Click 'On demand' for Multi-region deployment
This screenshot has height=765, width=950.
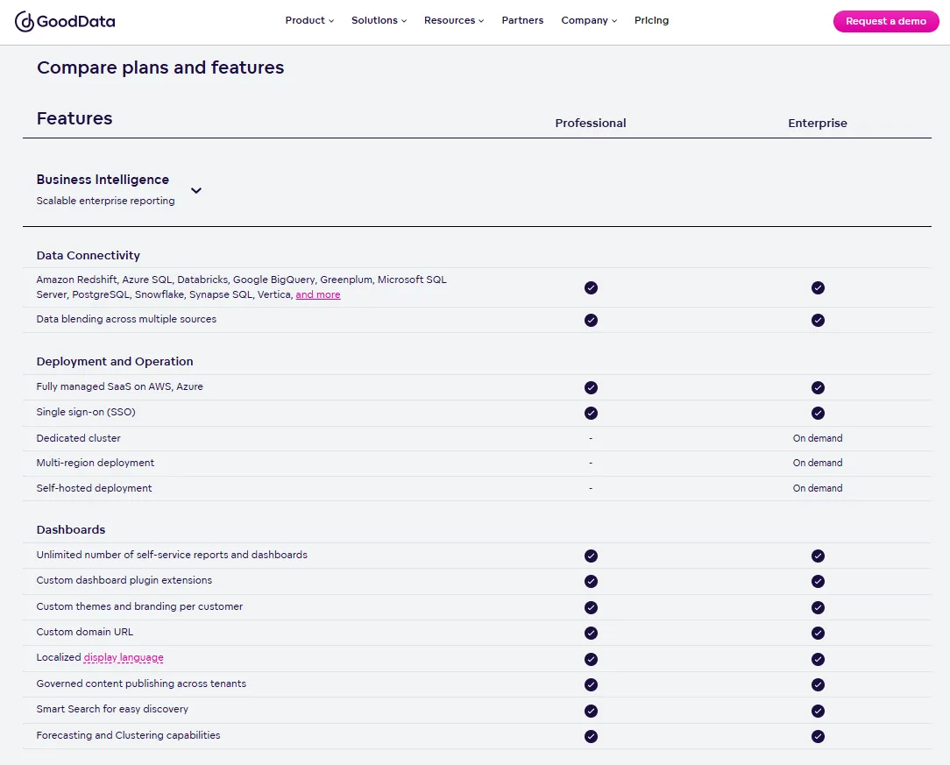pyautogui.click(x=818, y=463)
